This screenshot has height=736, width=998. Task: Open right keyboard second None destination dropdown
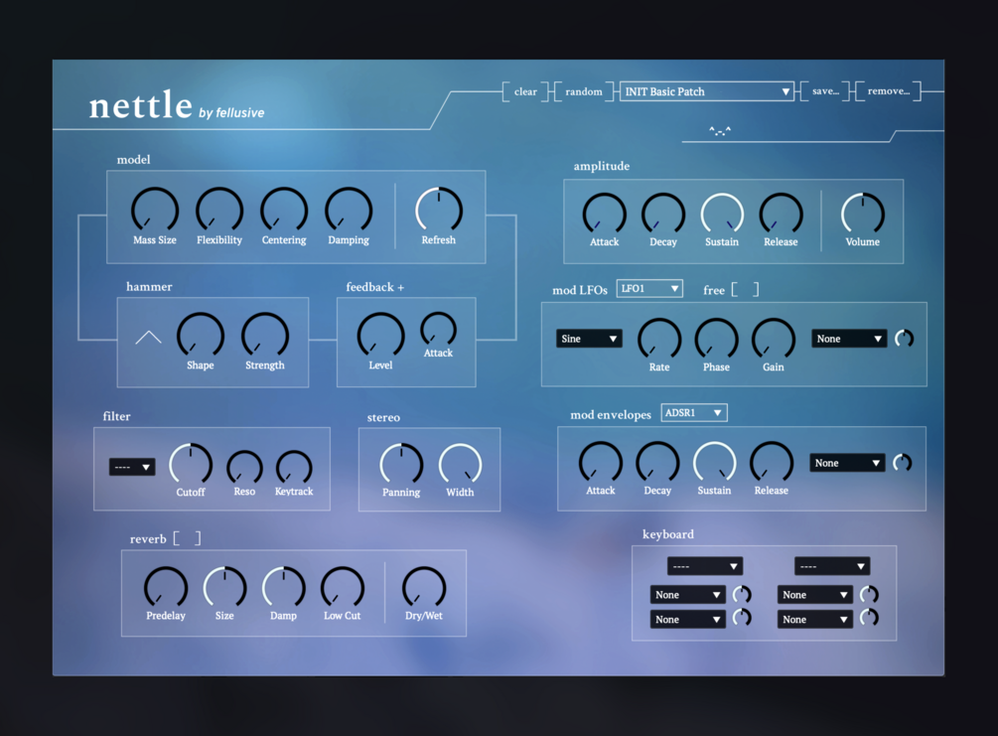pos(814,620)
